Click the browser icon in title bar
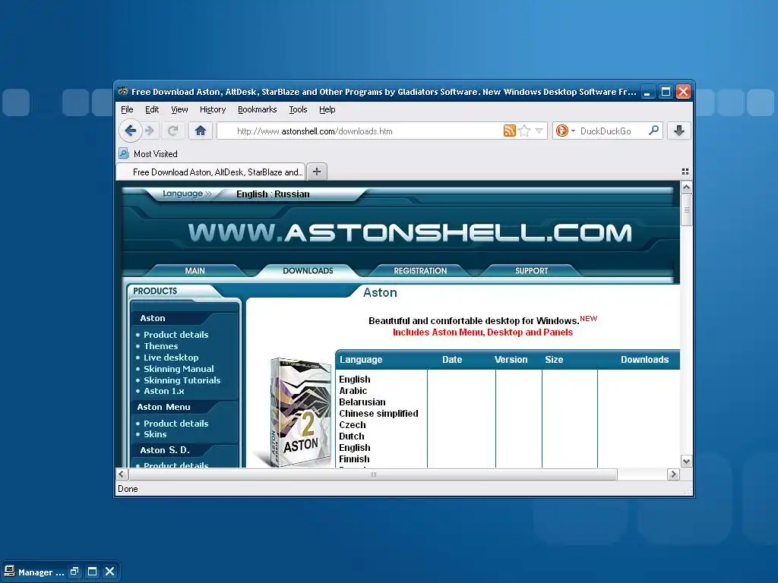The height and width of the screenshot is (583, 778). pyautogui.click(x=122, y=91)
